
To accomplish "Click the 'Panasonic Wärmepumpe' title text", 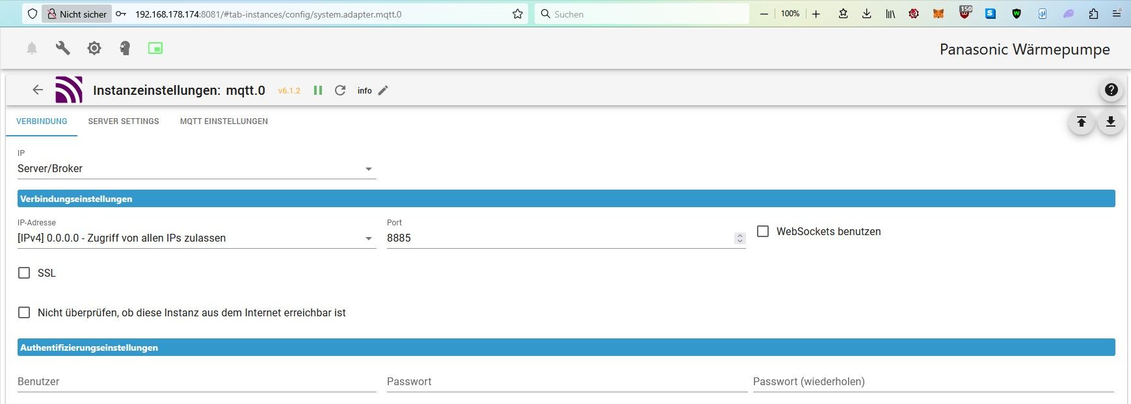I will pos(1024,49).
